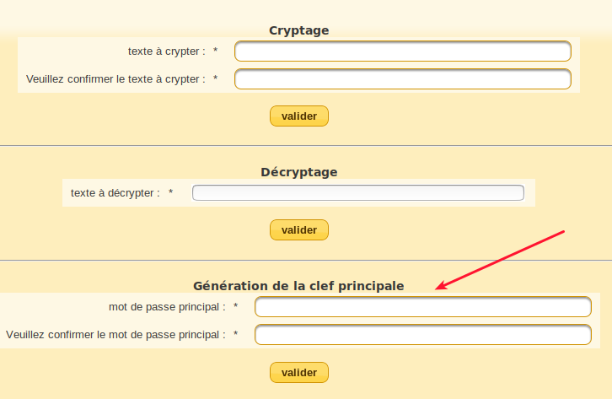Click the 'texte à crypter :' label
This screenshot has height=399, width=612.
pyautogui.click(x=166, y=51)
